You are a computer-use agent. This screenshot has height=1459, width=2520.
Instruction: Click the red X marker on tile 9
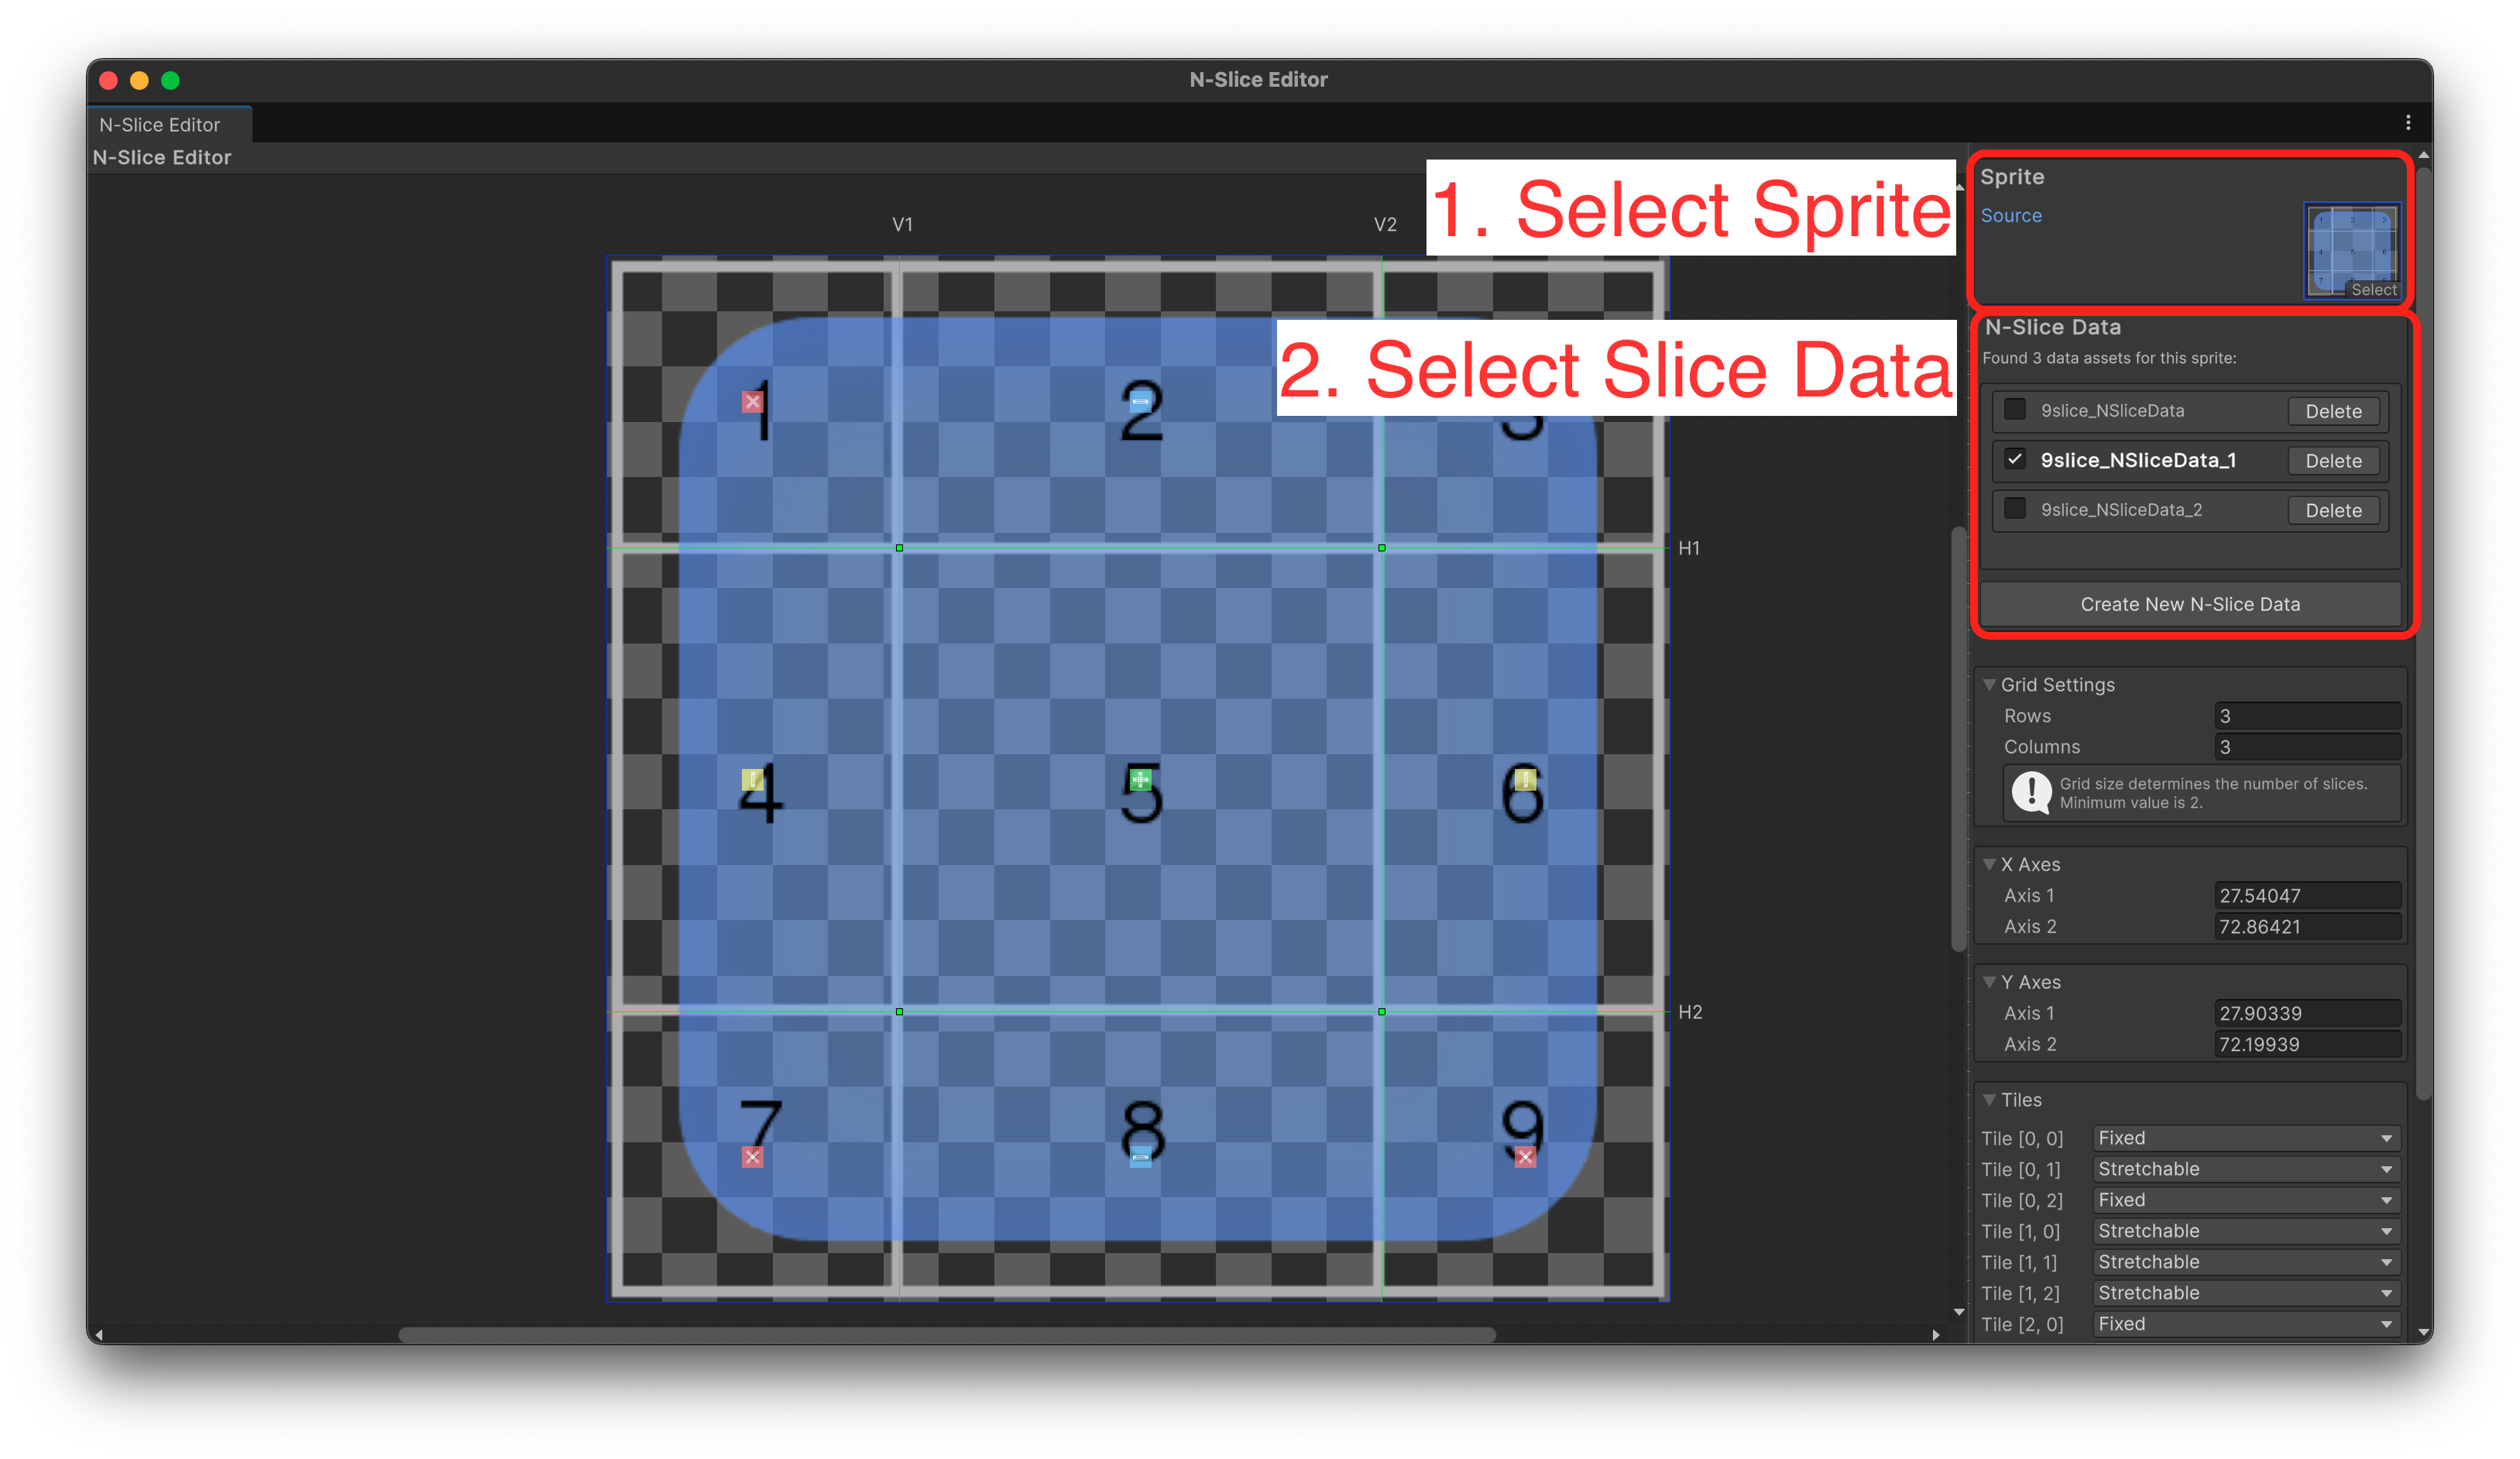[1525, 1157]
